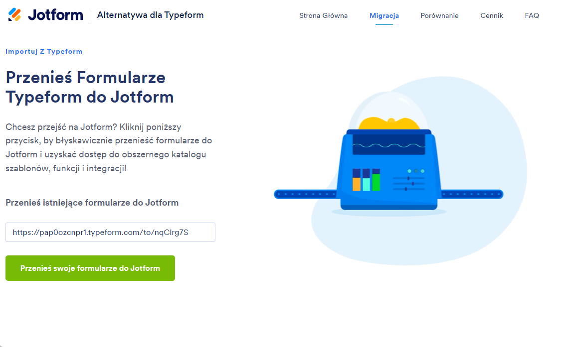Switch to the Migracja tab

click(x=384, y=15)
